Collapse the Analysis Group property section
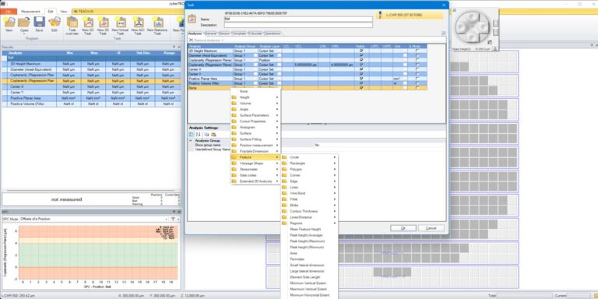Viewport: 598px width, 299px height. (x=191, y=141)
